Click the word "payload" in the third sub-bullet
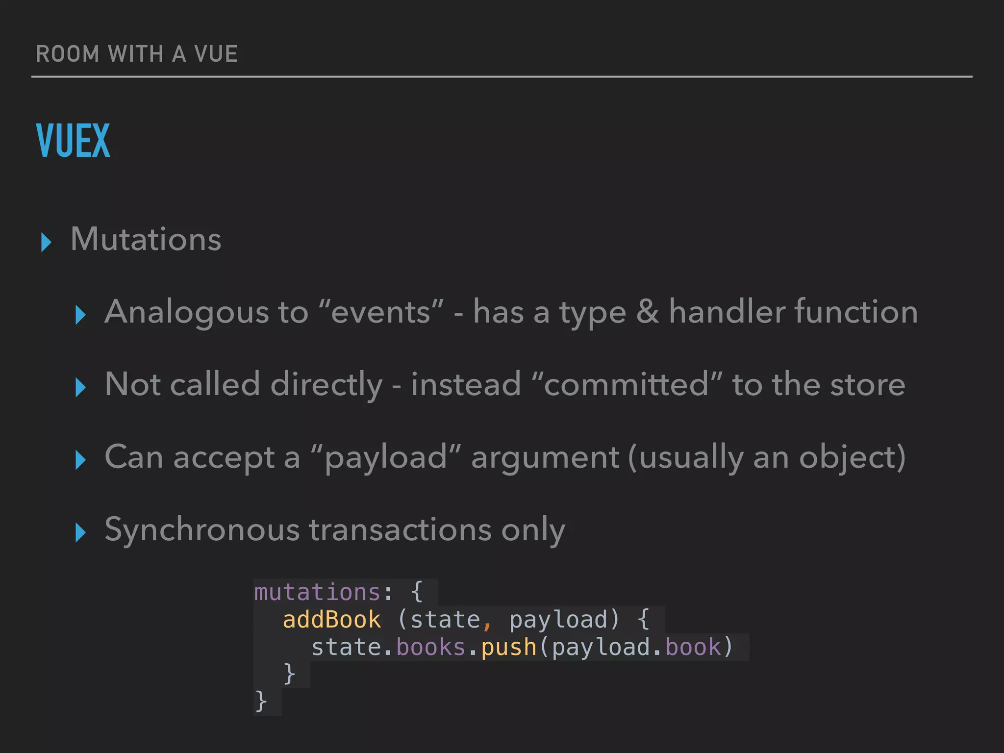1004x753 pixels. [386, 457]
